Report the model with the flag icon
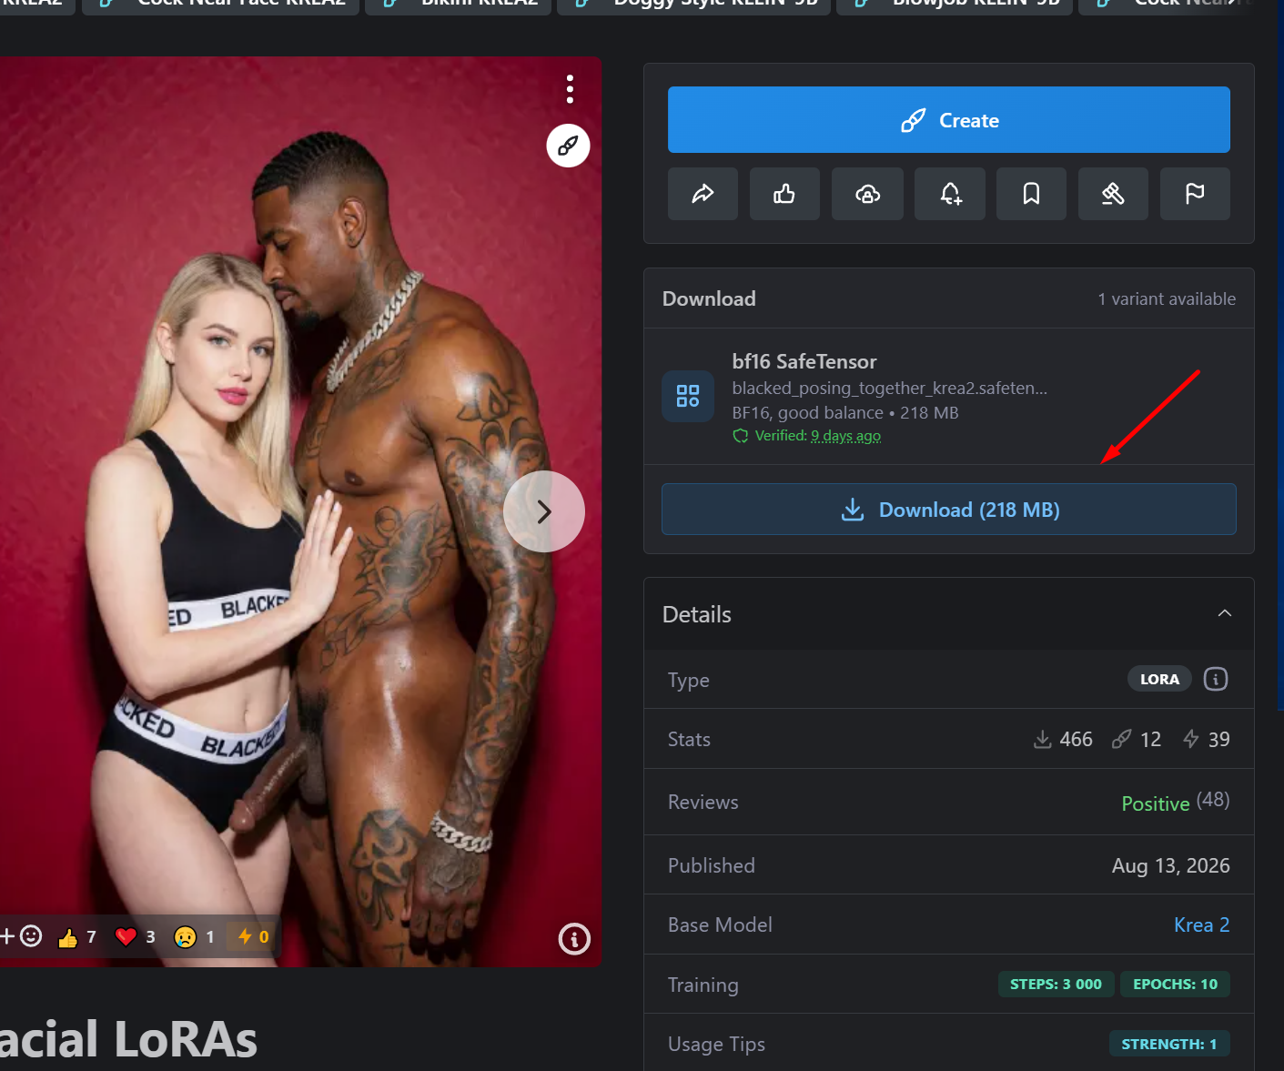 [x=1195, y=194]
